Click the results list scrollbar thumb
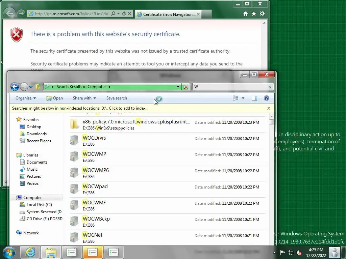 [272, 122]
